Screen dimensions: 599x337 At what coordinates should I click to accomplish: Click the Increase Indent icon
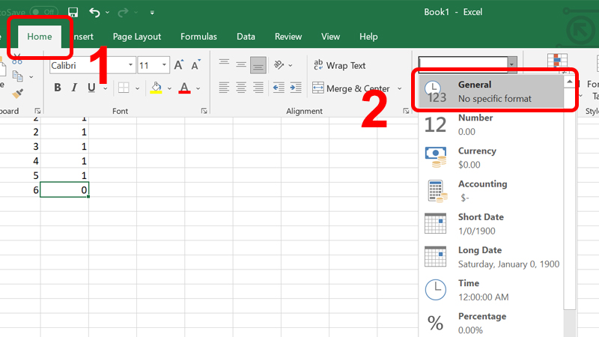[294, 88]
